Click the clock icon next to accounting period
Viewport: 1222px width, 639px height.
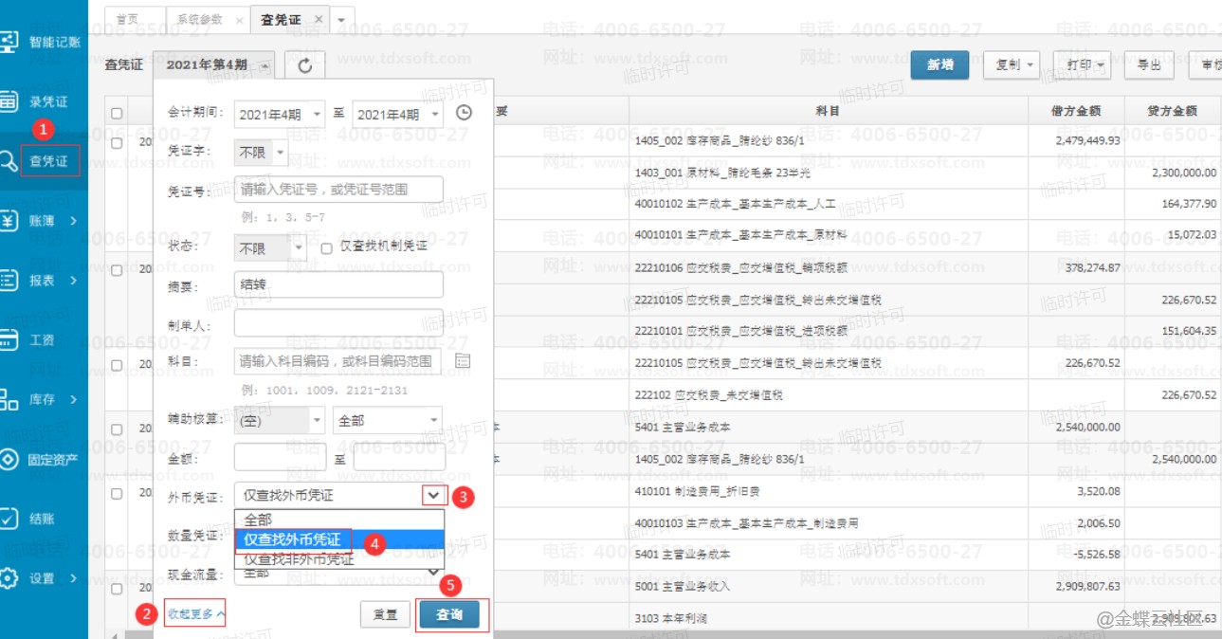pos(464,113)
